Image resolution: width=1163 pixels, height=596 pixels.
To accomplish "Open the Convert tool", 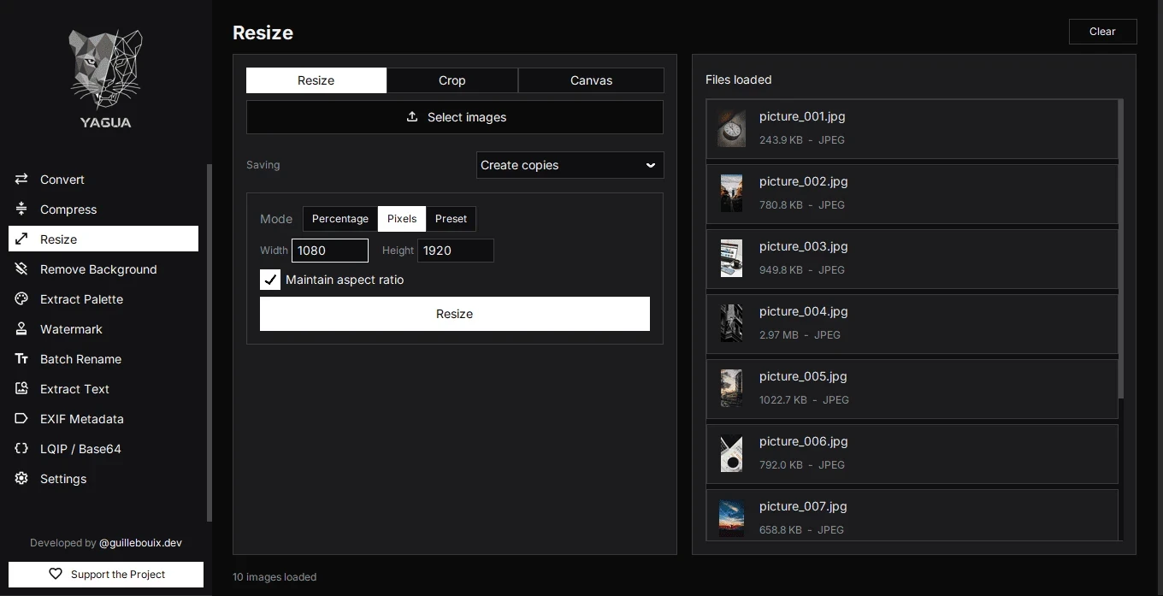I will coord(103,180).
